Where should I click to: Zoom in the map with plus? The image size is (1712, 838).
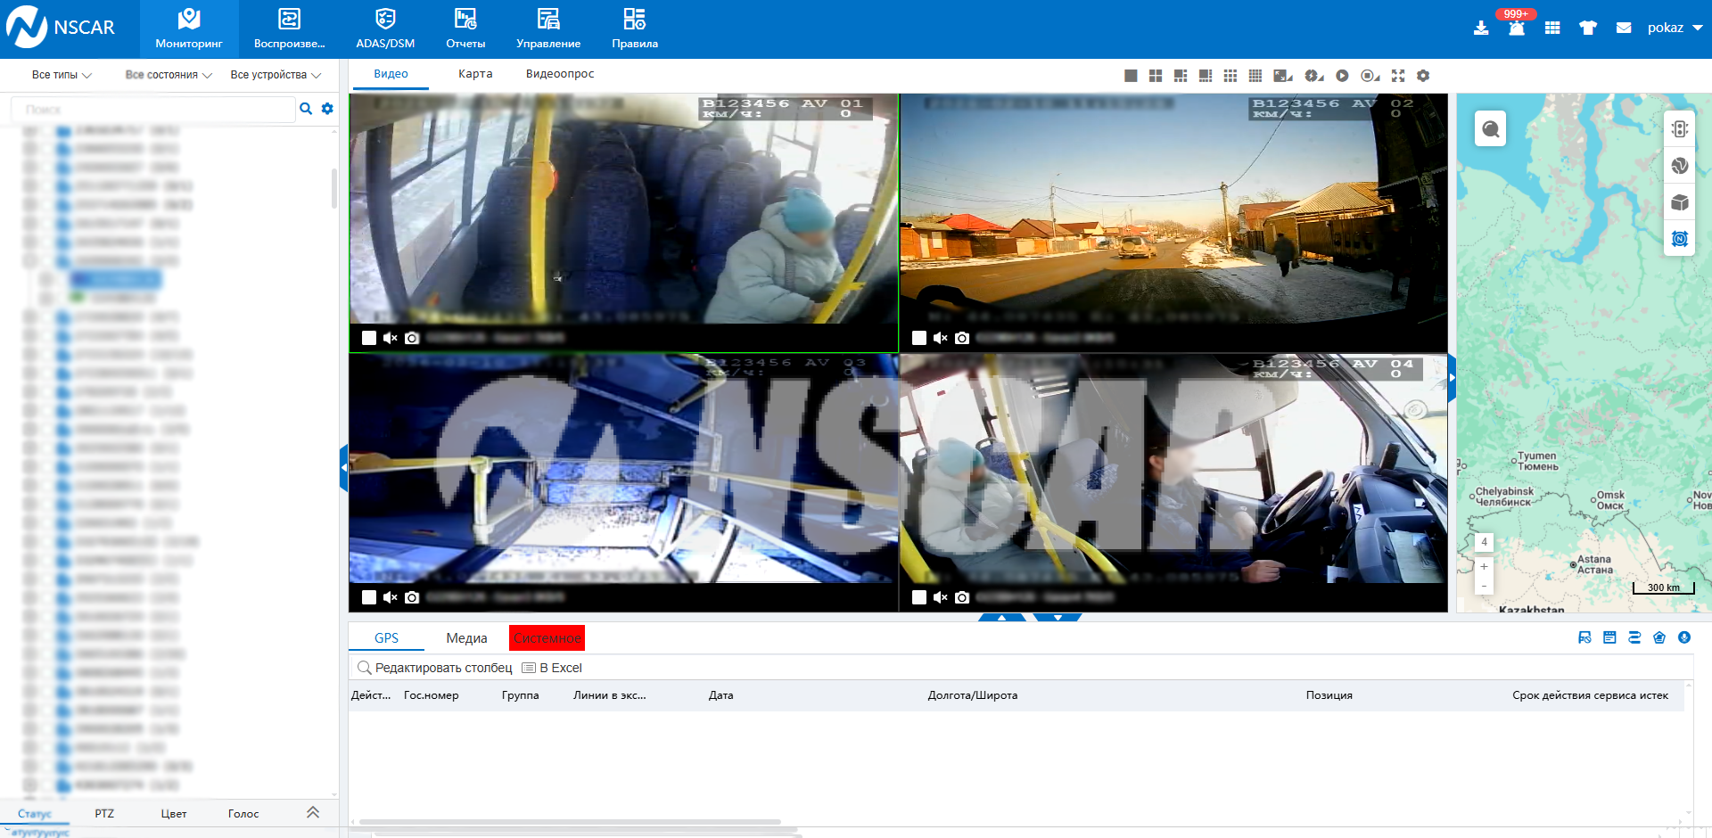(1484, 566)
